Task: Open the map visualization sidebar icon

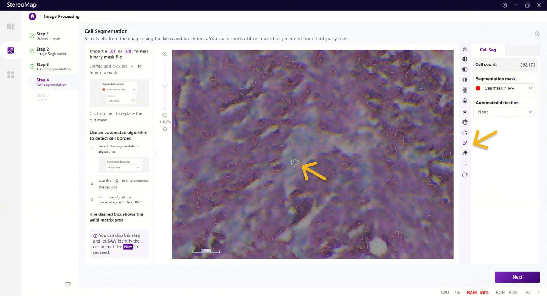Action: 10,26
